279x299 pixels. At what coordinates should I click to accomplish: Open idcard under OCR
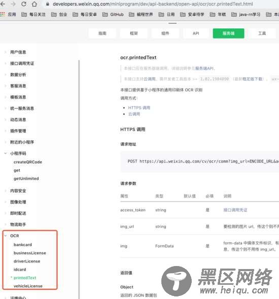pos(20,270)
